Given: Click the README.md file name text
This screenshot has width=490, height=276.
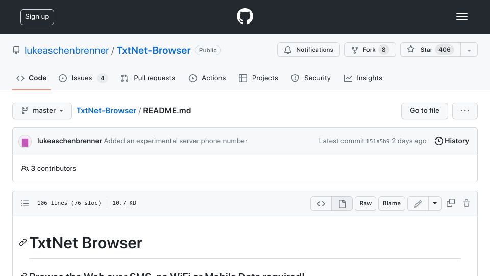Looking at the screenshot, I should coord(167,111).
